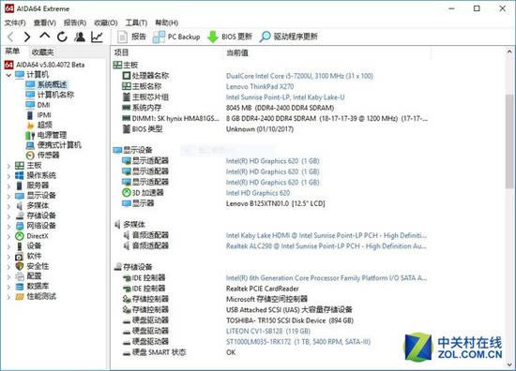The image size is (516, 371).
Task: Click the 设备 tree icon
Action: 20,245
